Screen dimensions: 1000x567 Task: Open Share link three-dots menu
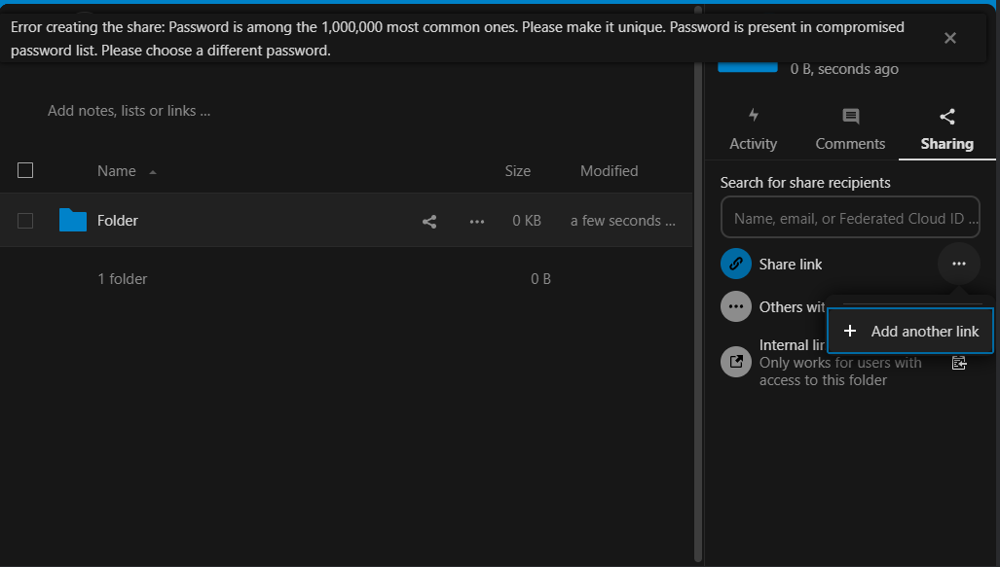pos(958,264)
